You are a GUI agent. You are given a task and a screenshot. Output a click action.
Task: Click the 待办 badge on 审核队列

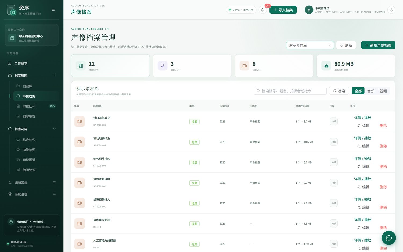pos(52,106)
